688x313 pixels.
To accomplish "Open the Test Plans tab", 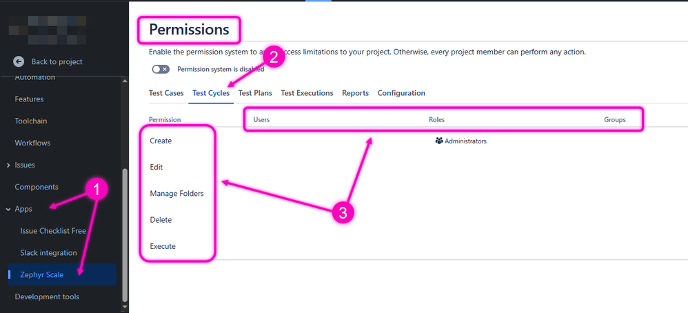I will click(x=255, y=93).
